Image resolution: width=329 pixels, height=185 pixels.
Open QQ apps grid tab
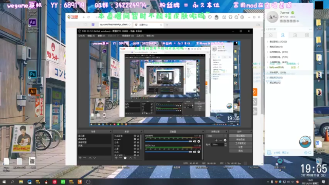pyautogui.click(x=307, y=35)
